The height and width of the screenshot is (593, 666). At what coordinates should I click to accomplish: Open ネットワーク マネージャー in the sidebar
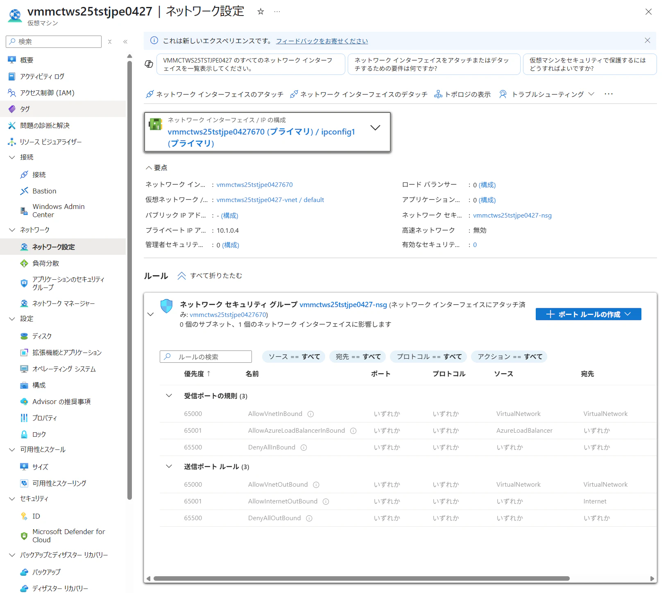click(63, 303)
